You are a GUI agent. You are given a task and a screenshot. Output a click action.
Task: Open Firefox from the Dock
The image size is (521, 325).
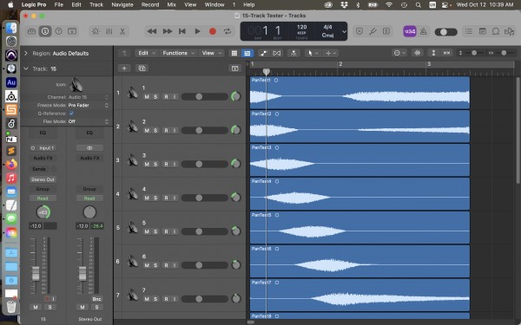click(x=11, y=164)
